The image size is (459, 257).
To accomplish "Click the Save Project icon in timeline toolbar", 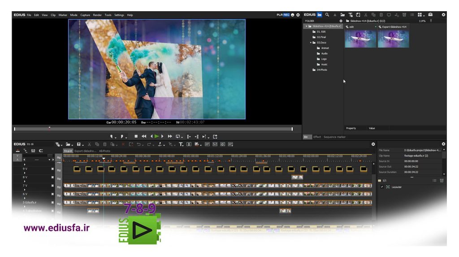I will click(78, 144).
